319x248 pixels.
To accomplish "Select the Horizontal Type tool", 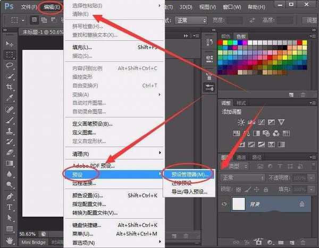I will click(x=10, y=207).
